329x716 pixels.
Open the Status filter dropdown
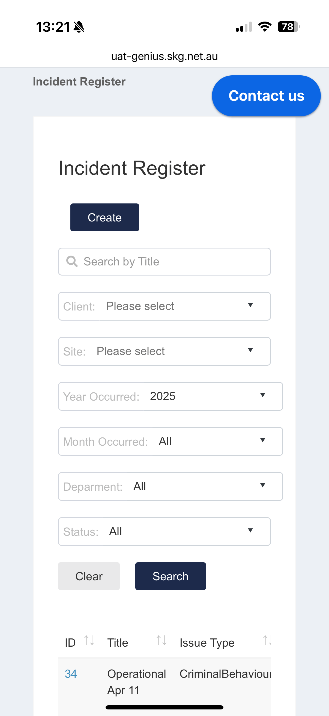tap(164, 531)
